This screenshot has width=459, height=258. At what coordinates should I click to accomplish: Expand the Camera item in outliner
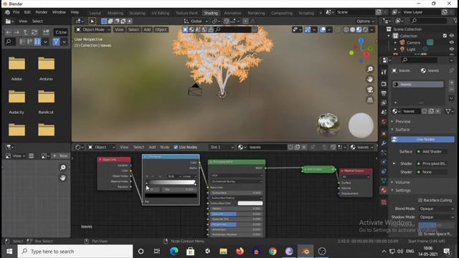pos(395,42)
